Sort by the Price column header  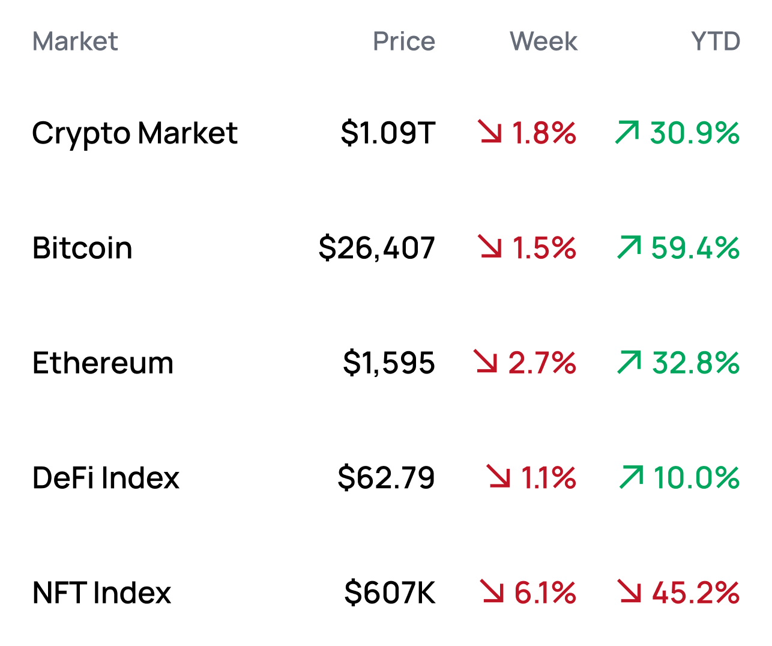404,41
